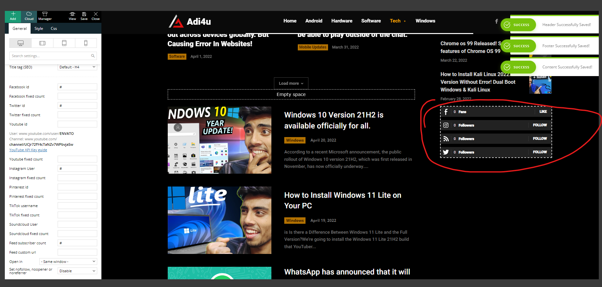This screenshot has height=287, width=602.
Task: Switch to the General tab
Action: click(x=20, y=29)
